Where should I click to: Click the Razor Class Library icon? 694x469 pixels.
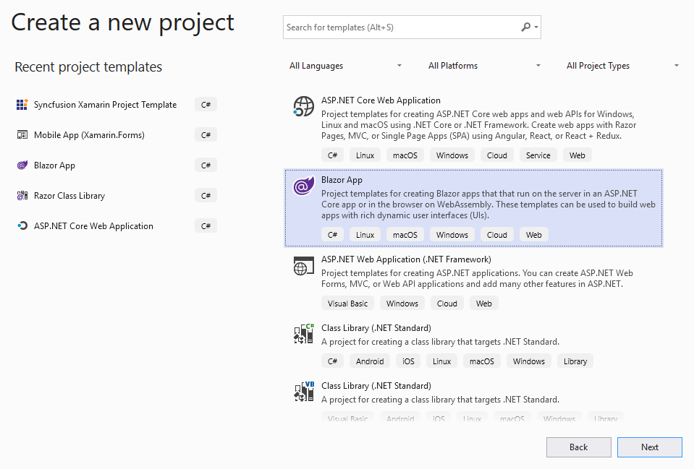[22, 196]
